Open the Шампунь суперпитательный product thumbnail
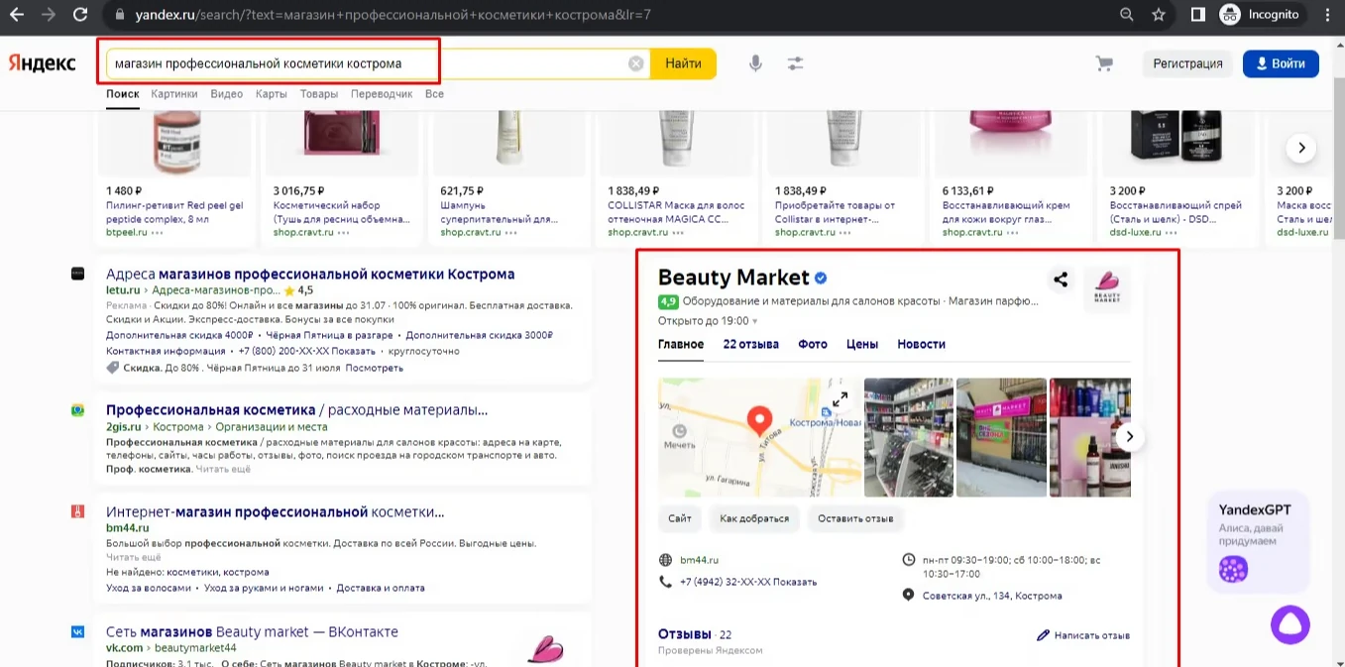 (x=508, y=142)
